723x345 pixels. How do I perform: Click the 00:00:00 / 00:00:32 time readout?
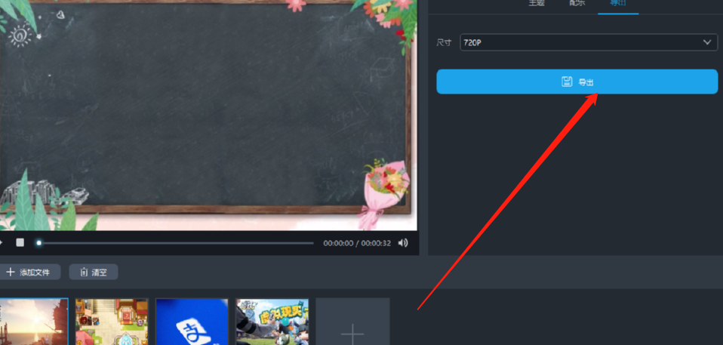tap(357, 243)
